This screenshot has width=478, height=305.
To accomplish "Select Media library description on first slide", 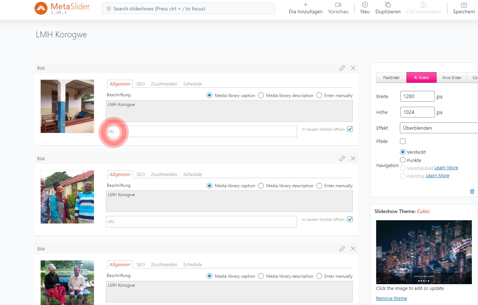I will pos(261,96).
